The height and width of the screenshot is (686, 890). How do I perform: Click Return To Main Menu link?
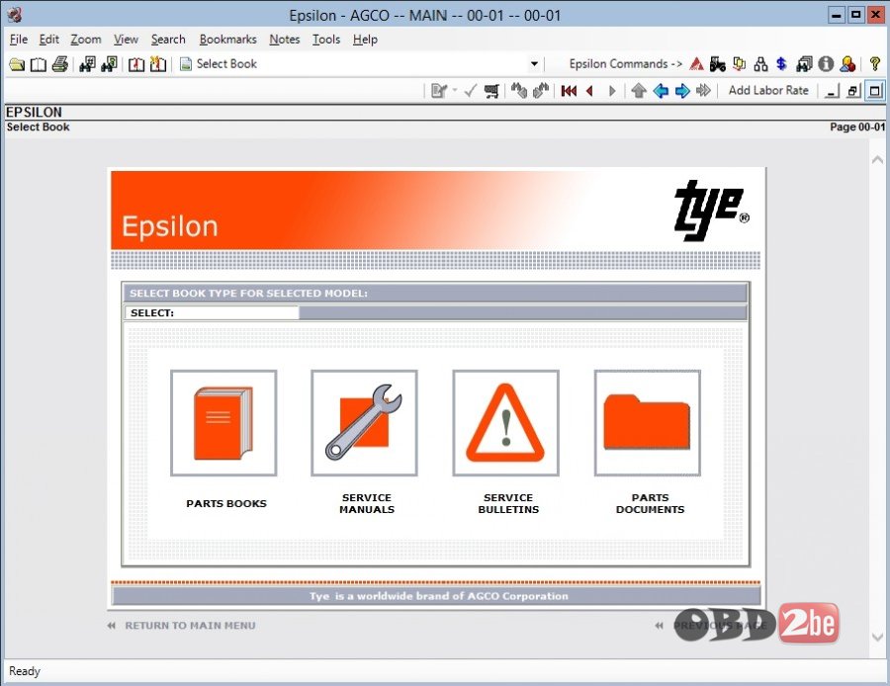[190, 626]
